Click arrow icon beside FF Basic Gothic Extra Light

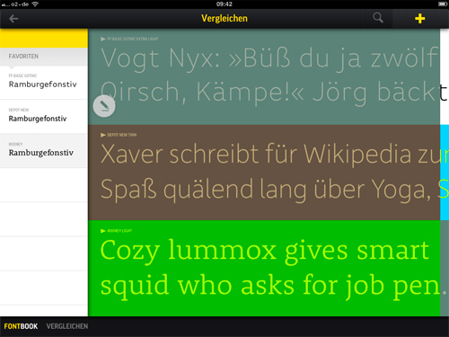click(103, 39)
